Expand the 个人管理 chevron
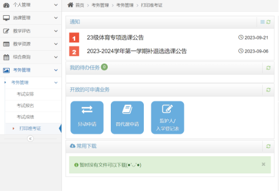The image size is (279, 195). pyautogui.click(x=56, y=5)
